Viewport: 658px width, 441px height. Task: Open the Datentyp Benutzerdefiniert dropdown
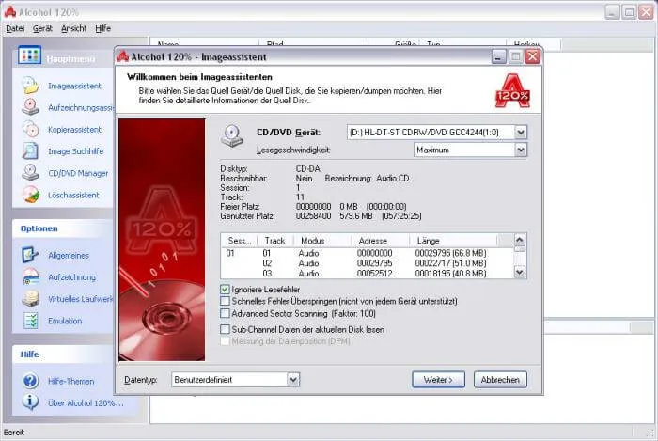point(293,380)
